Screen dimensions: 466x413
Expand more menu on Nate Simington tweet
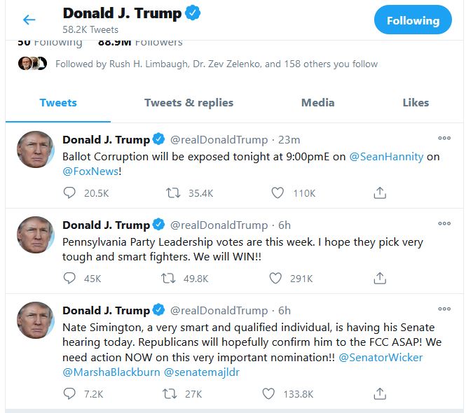444,309
